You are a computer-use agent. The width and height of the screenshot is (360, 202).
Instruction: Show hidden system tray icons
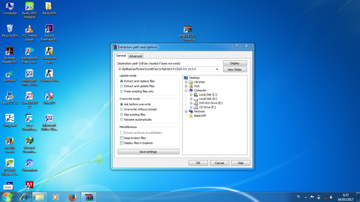click(x=306, y=197)
